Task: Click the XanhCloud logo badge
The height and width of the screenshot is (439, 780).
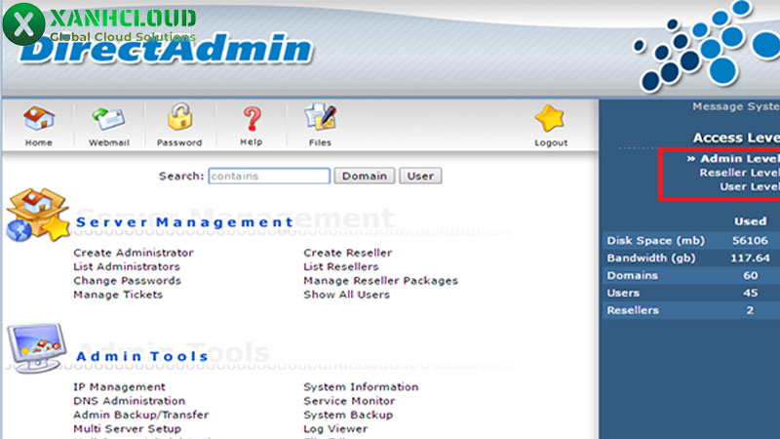Action: click(x=23, y=23)
